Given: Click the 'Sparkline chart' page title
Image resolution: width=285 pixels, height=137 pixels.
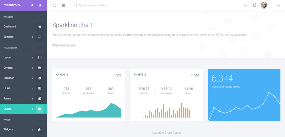Looking at the screenshot, I should click(72, 25).
